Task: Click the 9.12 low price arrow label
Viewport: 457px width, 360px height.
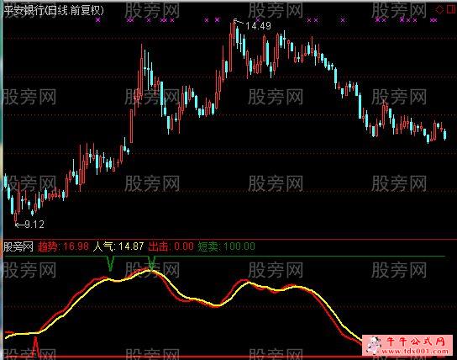Action: point(29,225)
